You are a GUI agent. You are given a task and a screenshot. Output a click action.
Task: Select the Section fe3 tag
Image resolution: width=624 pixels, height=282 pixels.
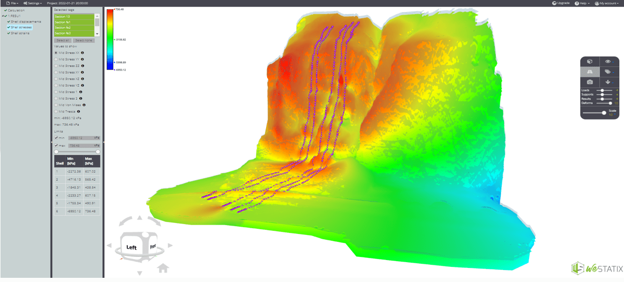pos(75,33)
